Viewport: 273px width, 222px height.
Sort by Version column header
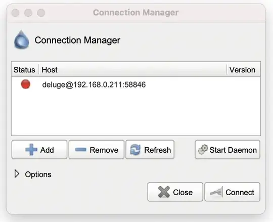click(x=243, y=70)
